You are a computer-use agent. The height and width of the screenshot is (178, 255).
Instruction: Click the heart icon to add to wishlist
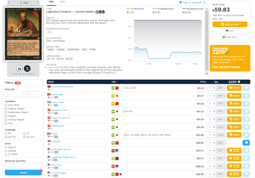coord(181,3)
